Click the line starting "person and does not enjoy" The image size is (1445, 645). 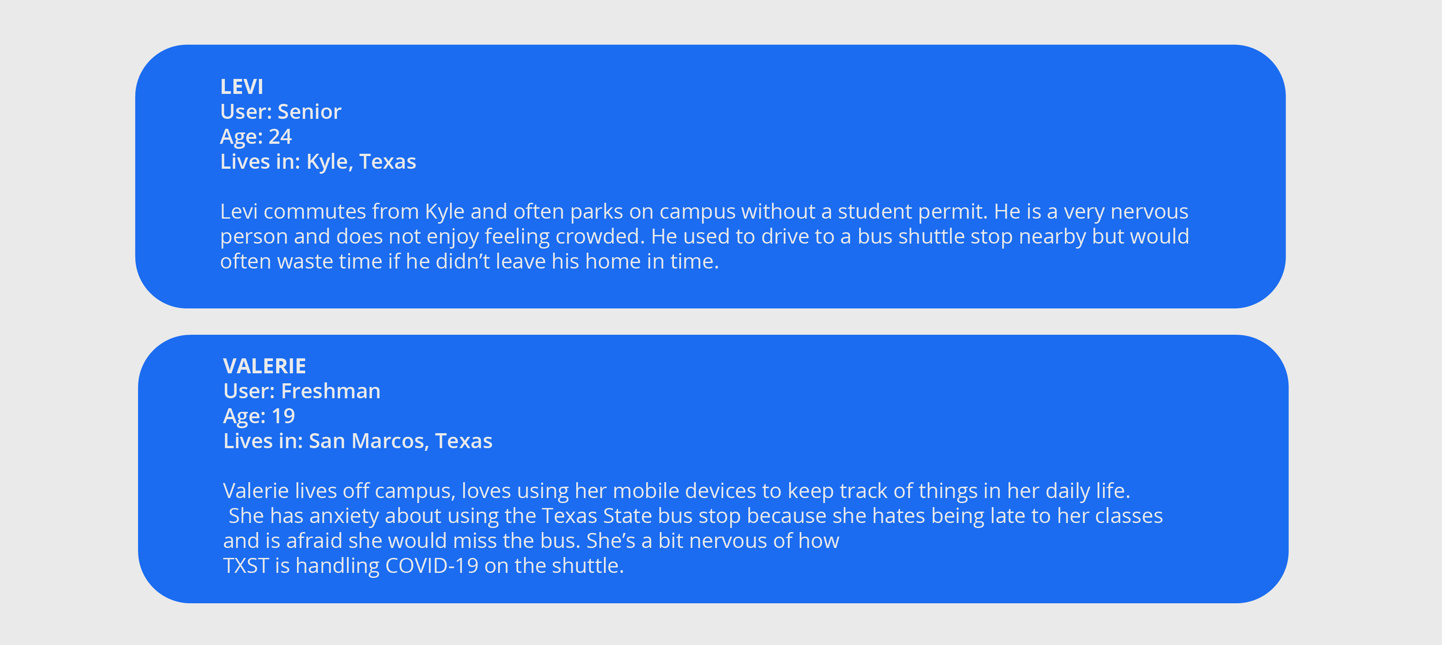click(x=704, y=236)
